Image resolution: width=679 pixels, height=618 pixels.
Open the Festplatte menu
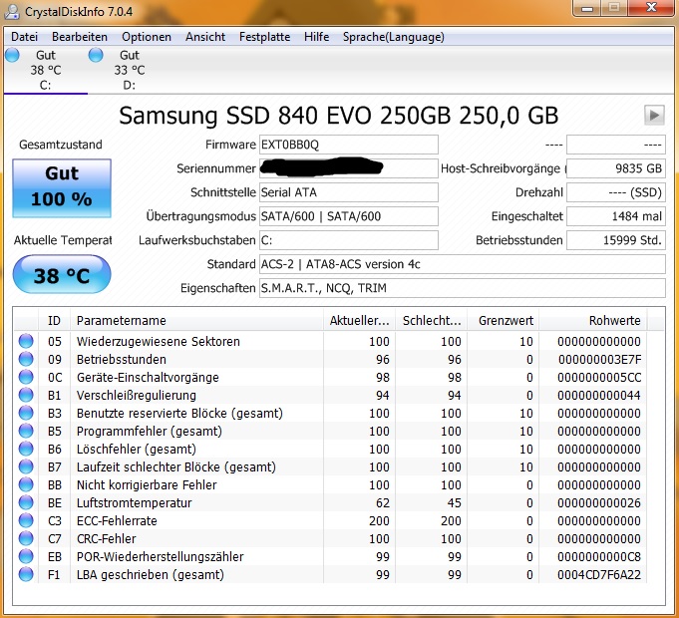tap(264, 37)
